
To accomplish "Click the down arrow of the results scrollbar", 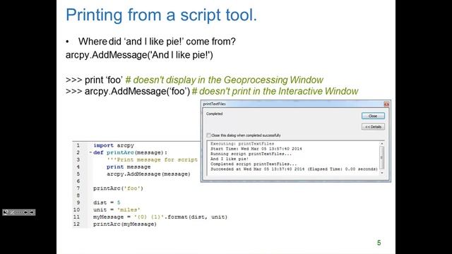I will [x=382, y=173].
